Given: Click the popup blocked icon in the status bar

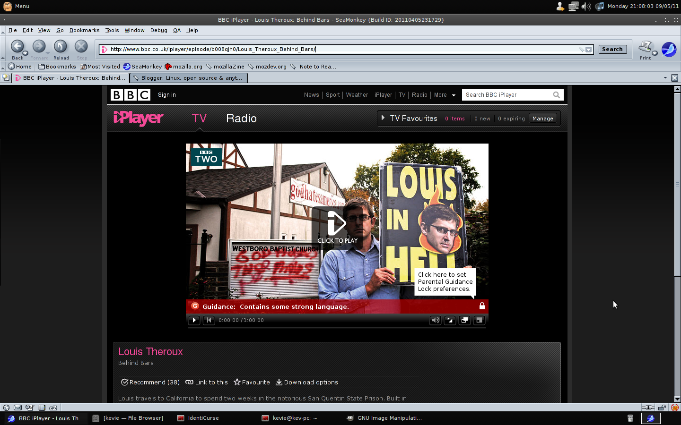Looking at the screenshot, I should click(x=675, y=408).
